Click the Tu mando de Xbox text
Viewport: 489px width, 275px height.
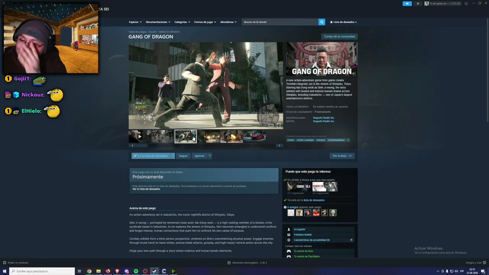304,251
